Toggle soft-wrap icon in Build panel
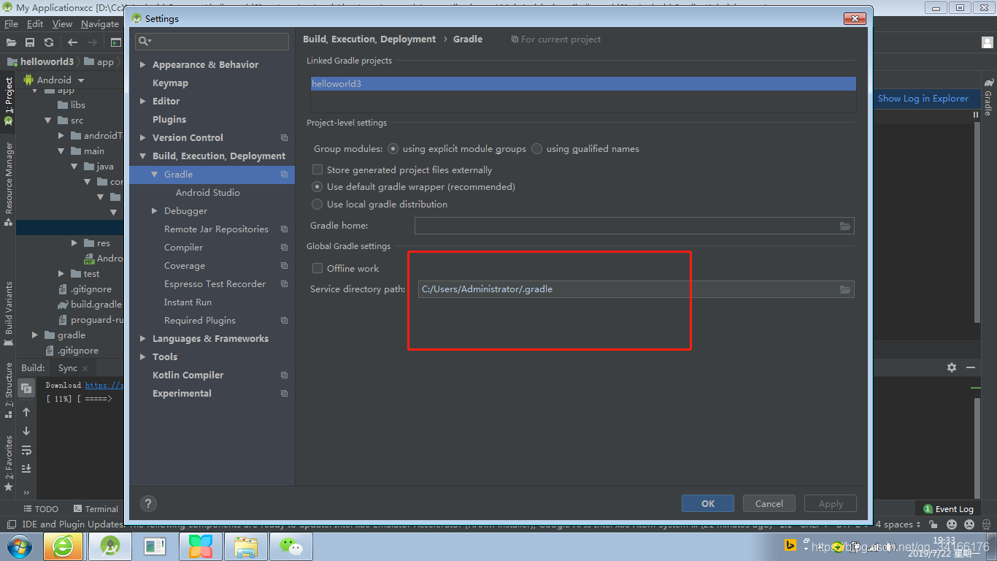 (x=26, y=450)
